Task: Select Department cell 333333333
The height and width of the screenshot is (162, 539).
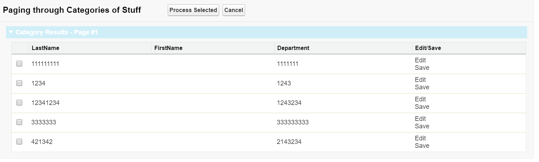Action: click(293, 122)
